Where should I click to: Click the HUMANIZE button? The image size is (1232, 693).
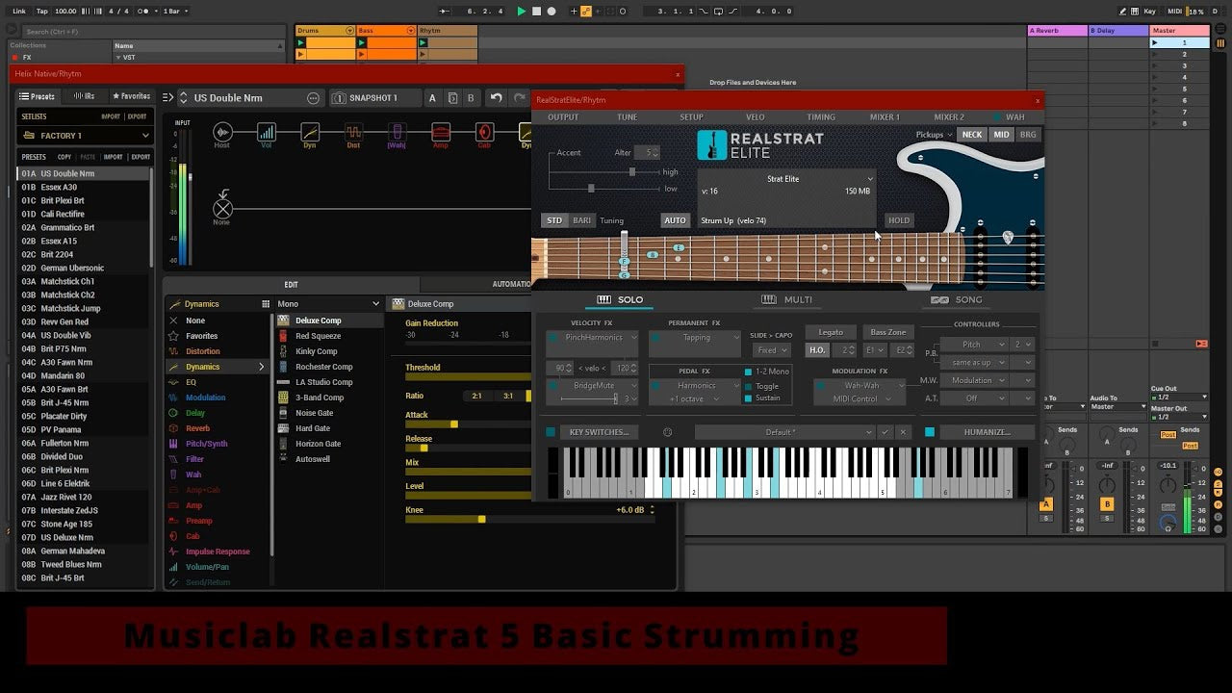[x=987, y=432]
